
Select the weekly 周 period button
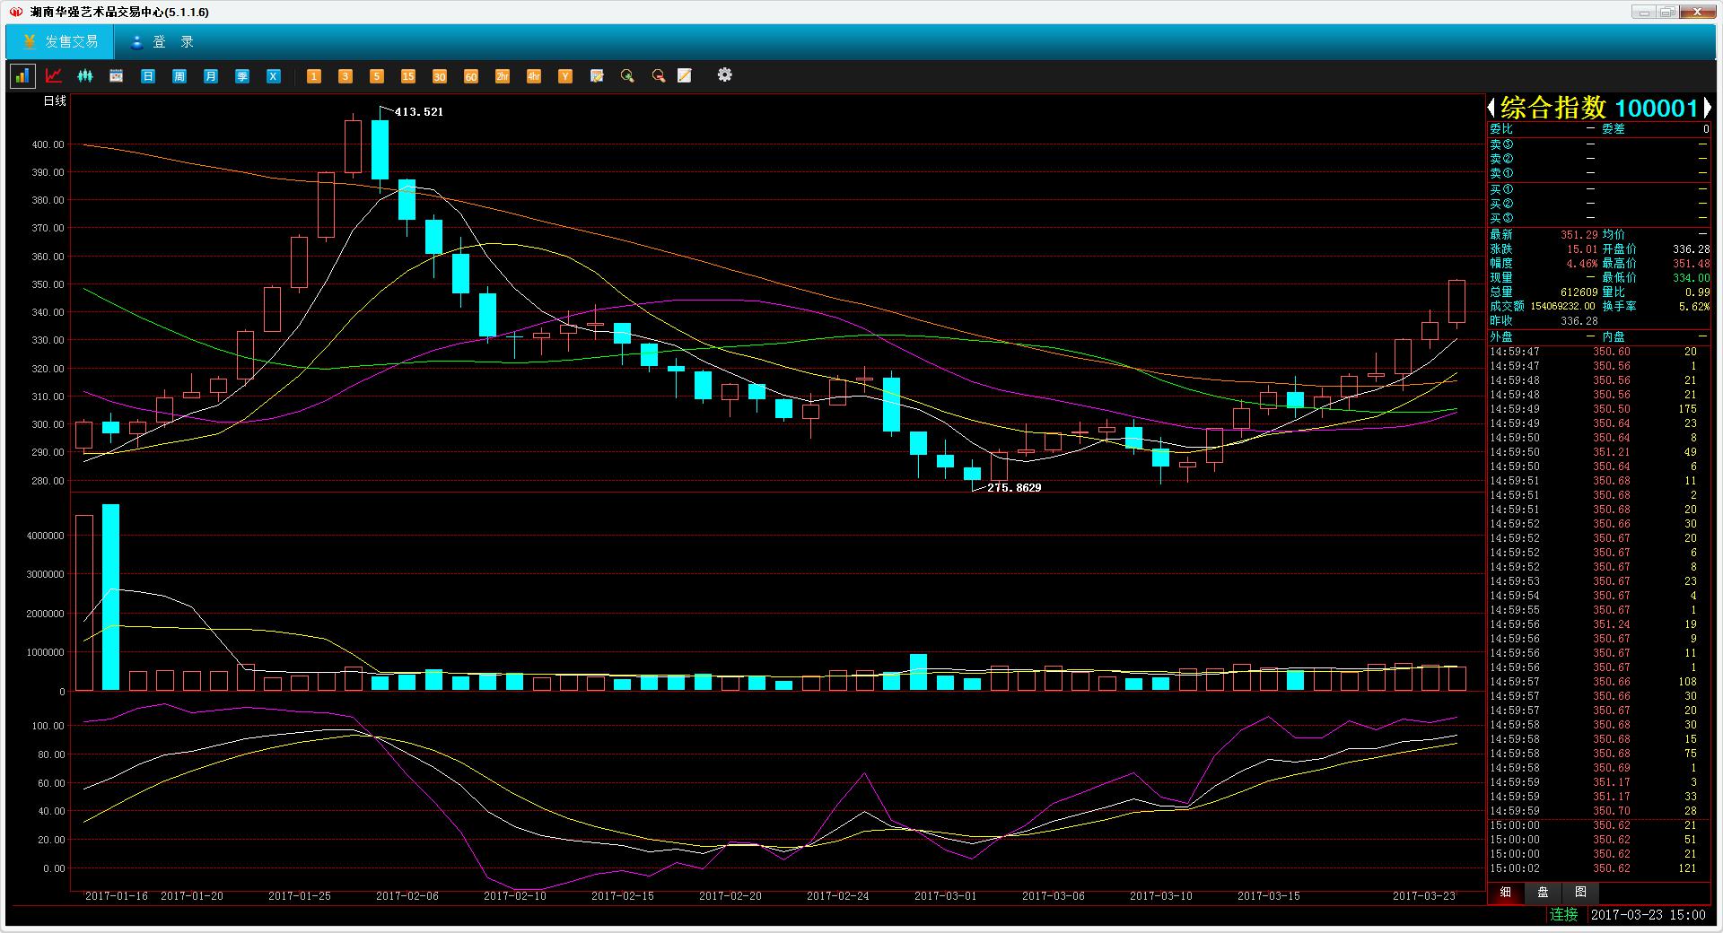click(x=179, y=76)
